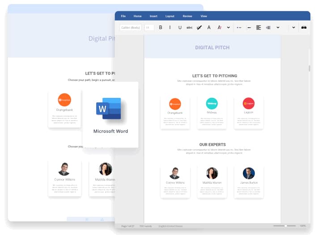Click the OUR EXPERTS heading
The width and height of the screenshot is (322, 235).
pyautogui.click(x=212, y=145)
